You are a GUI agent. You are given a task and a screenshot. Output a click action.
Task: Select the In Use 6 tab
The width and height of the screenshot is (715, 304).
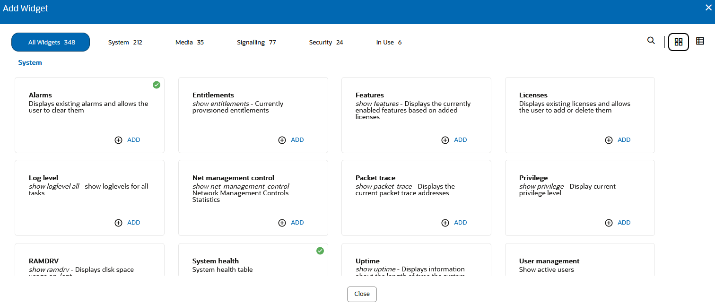point(389,43)
